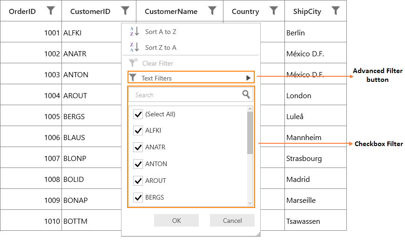This screenshot has height=241, width=405.
Task: Click the ShipCity column header
Action: coord(316,11)
